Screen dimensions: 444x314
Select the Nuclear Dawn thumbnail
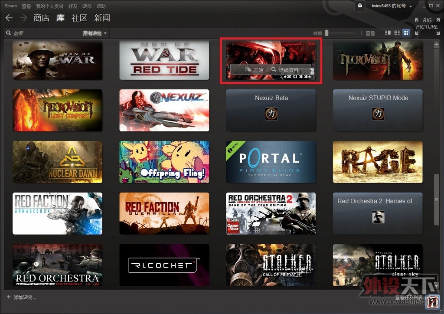pos(58,162)
